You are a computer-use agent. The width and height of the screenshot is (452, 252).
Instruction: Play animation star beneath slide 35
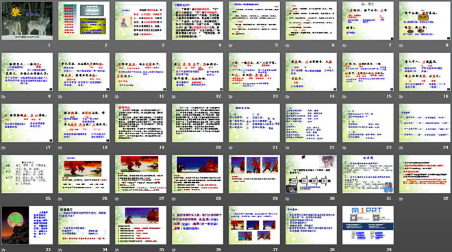[117, 250]
